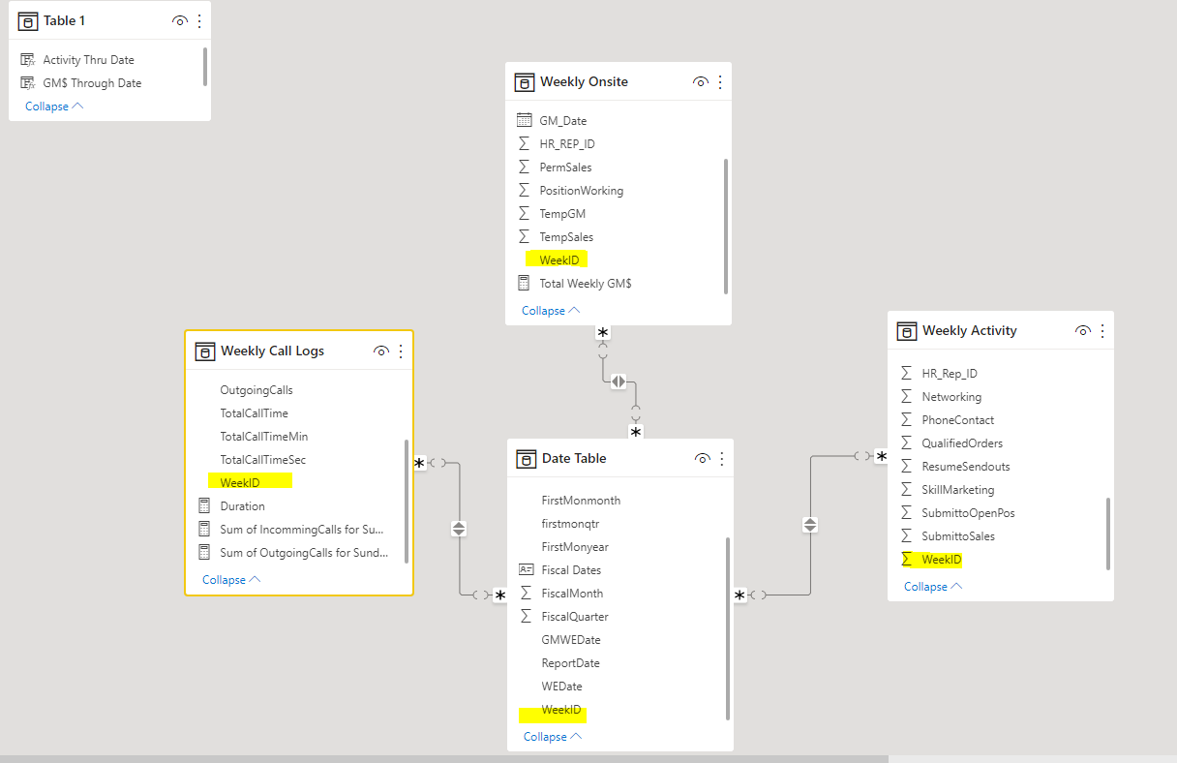Viewport: 1177px width, 763px height.
Task: Open more options on Weekly Activity
Action: 1102,331
